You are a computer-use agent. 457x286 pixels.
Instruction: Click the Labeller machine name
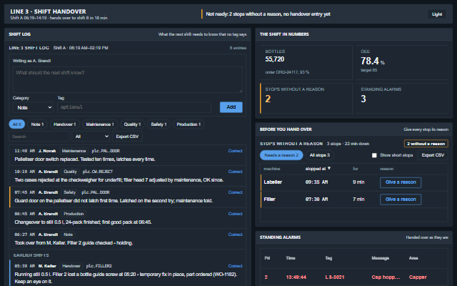273,182
